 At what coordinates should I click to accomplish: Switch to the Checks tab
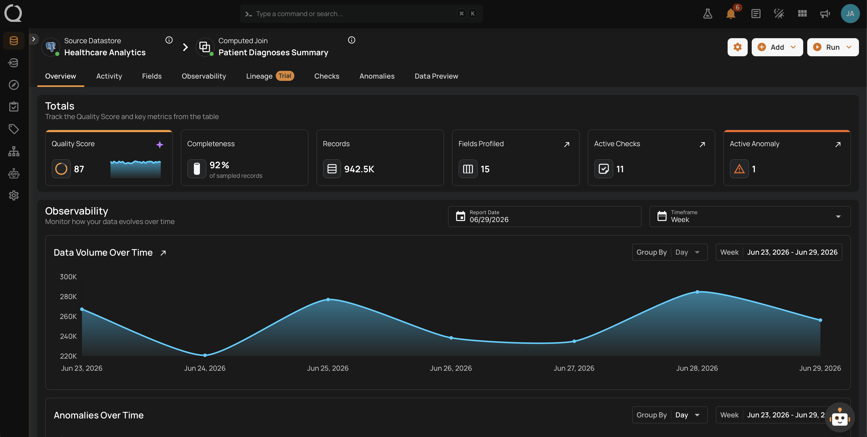327,76
